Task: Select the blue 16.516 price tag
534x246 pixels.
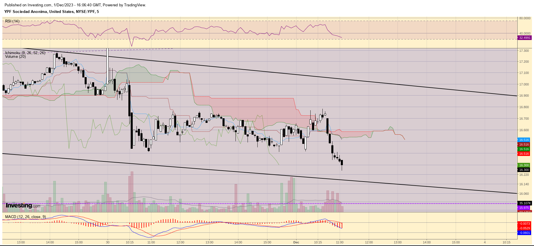Action: [x=524, y=140]
